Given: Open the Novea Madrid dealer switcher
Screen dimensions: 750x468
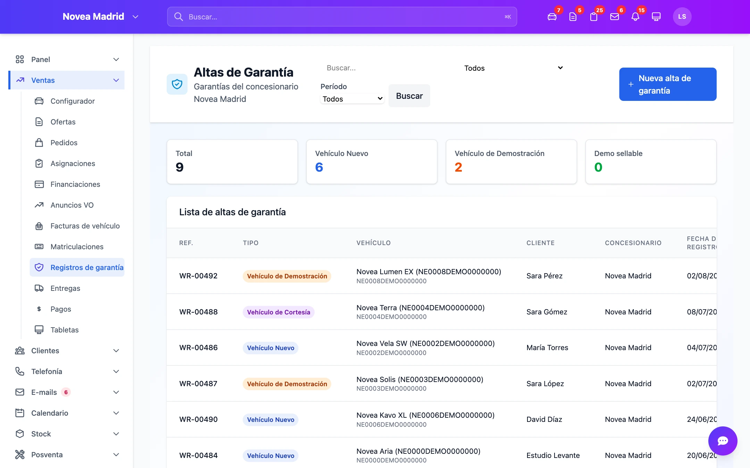Looking at the screenshot, I should [x=100, y=17].
